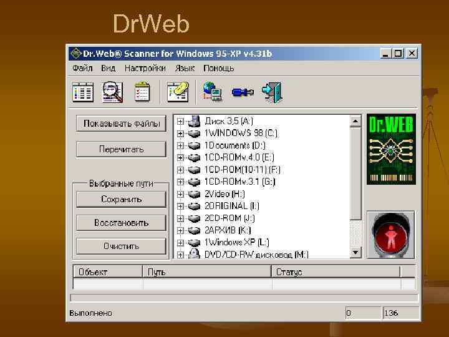This screenshot has height=337, width=449.
Task: Select the drive icon of 1Documents (D:)
Action: (194, 145)
